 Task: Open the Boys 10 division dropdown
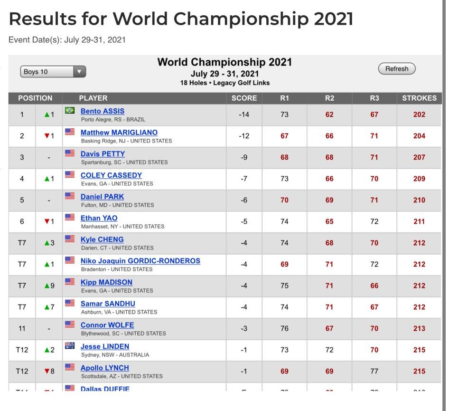pos(53,72)
